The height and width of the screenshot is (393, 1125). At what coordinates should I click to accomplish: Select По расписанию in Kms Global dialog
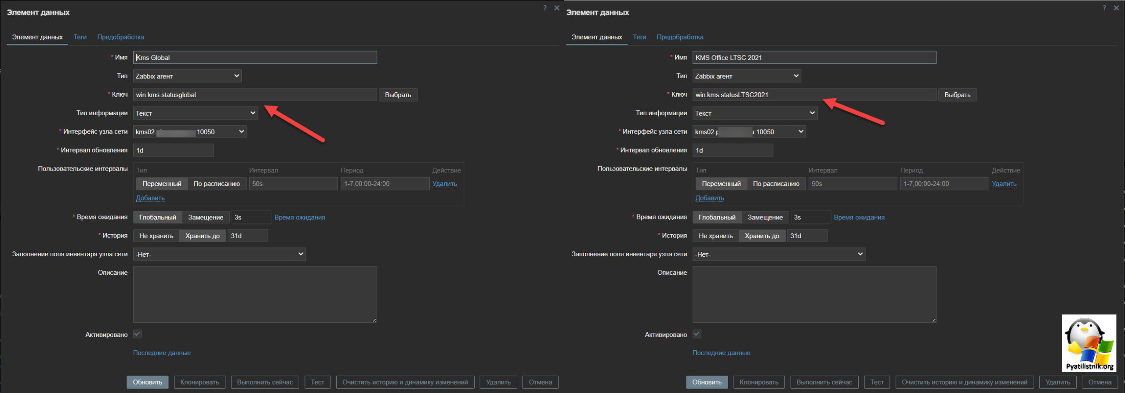217,184
